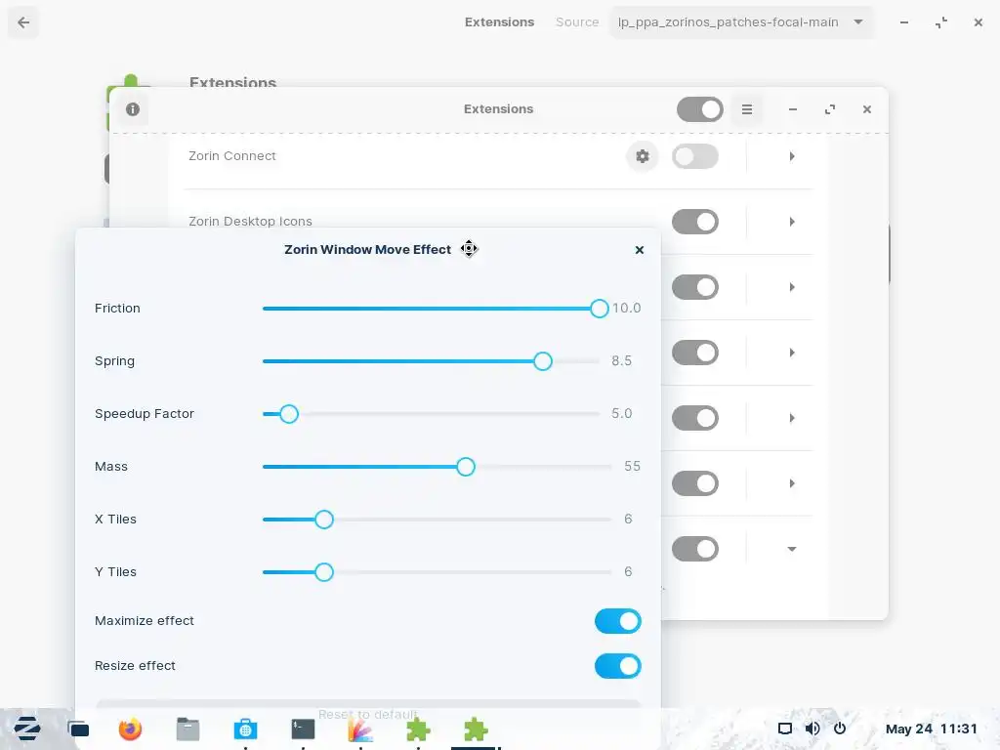Expand the Zorin Connect row details
Image resolution: width=1000 pixels, height=750 pixels.
coord(791,156)
